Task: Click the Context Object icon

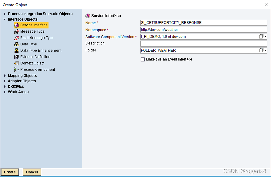Action: point(17,63)
